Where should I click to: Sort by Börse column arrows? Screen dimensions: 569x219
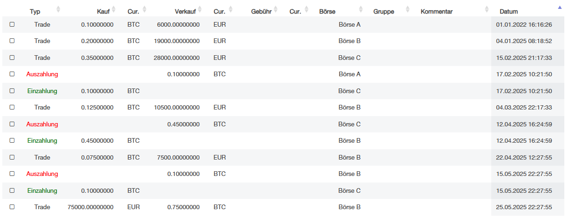pos(361,9)
